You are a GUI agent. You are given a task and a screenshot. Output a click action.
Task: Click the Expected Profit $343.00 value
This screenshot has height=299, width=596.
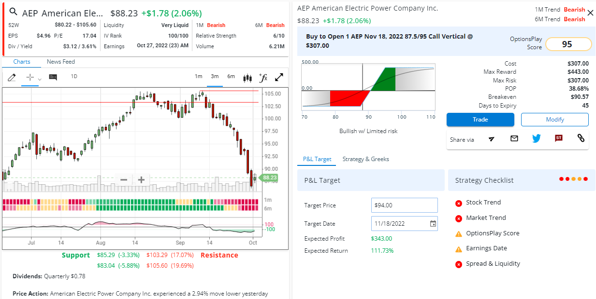click(381, 239)
